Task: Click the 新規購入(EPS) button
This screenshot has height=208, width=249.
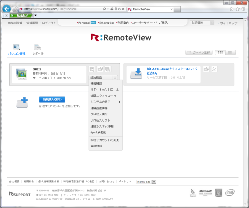Action: [x=52, y=99]
